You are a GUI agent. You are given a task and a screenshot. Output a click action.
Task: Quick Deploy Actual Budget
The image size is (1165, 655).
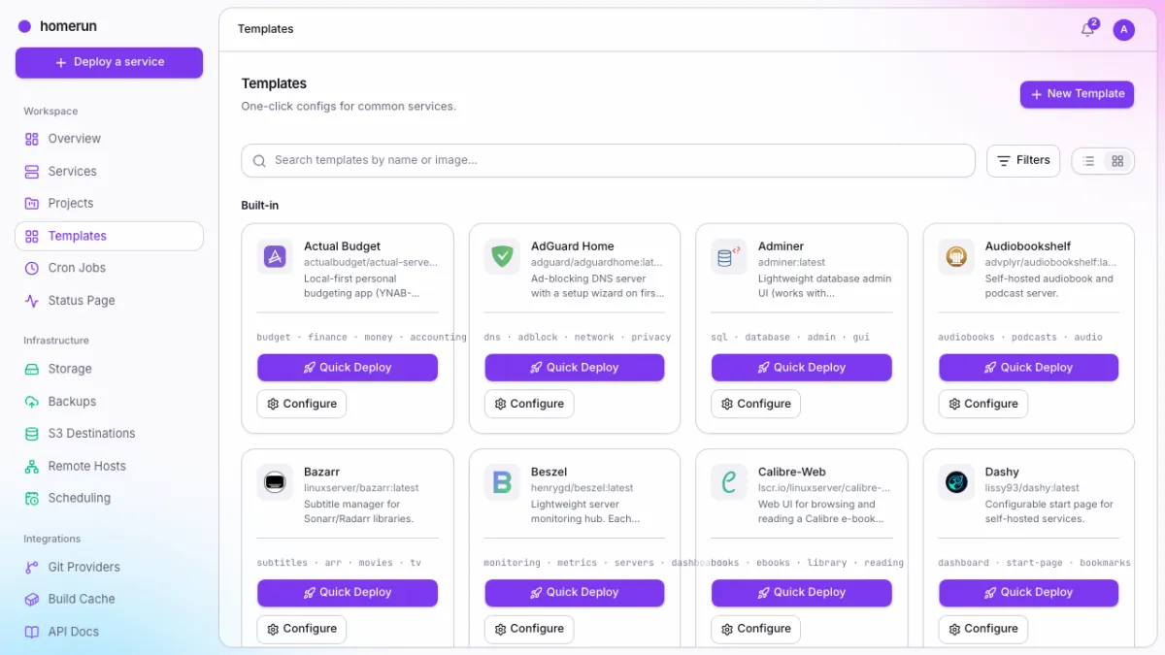click(348, 368)
